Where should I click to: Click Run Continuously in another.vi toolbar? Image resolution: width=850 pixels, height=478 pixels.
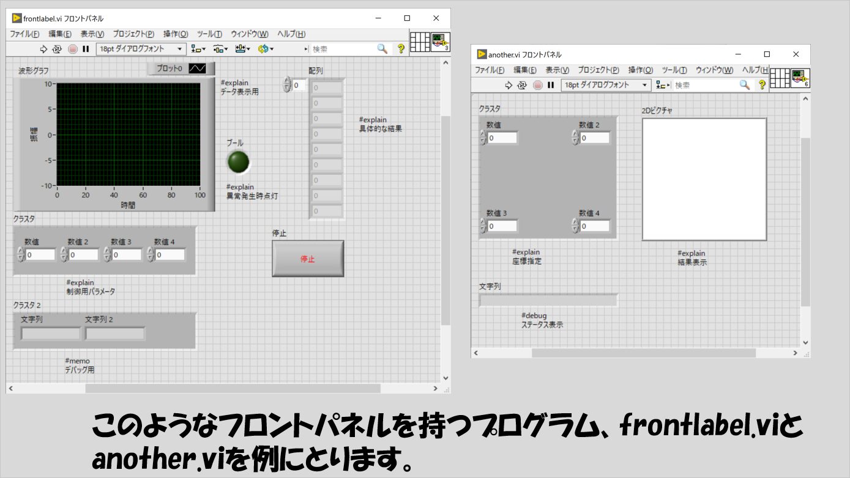(523, 85)
